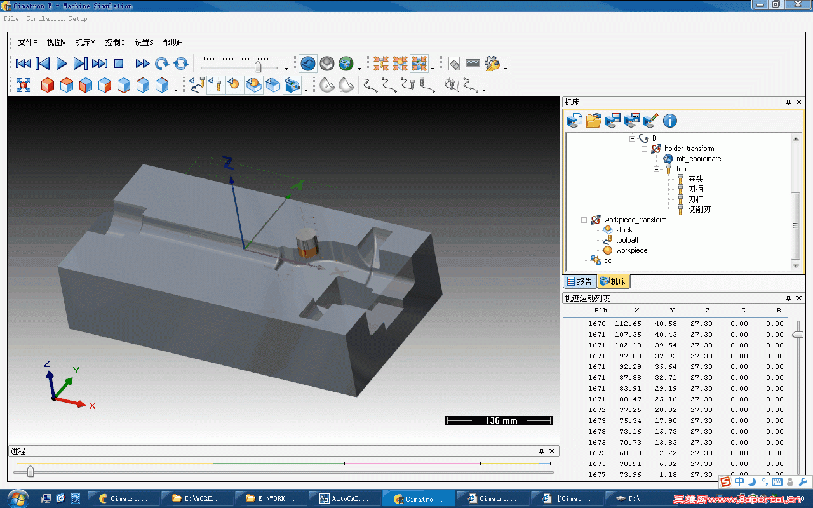Open the display toolbar dropdown arrow
This screenshot has height=508, width=813.
[306, 90]
